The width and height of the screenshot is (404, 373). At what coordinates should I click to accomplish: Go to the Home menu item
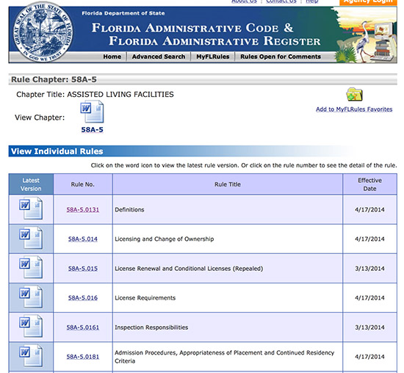[x=112, y=57]
